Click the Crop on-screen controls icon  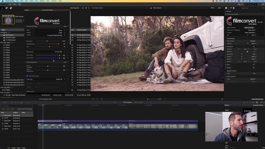pos(254,65)
